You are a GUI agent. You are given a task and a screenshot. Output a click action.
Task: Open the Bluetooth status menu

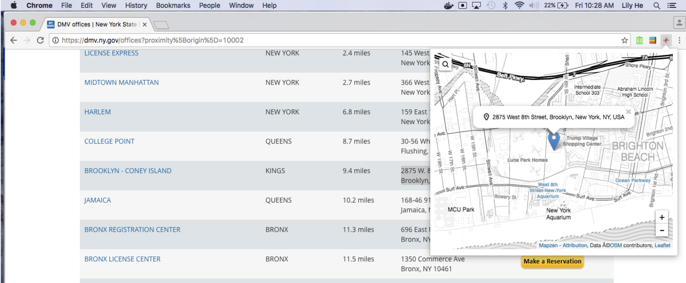pos(505,5)
